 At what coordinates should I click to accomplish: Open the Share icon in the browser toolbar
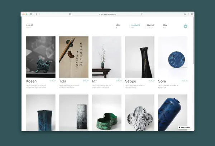point(185,14)
